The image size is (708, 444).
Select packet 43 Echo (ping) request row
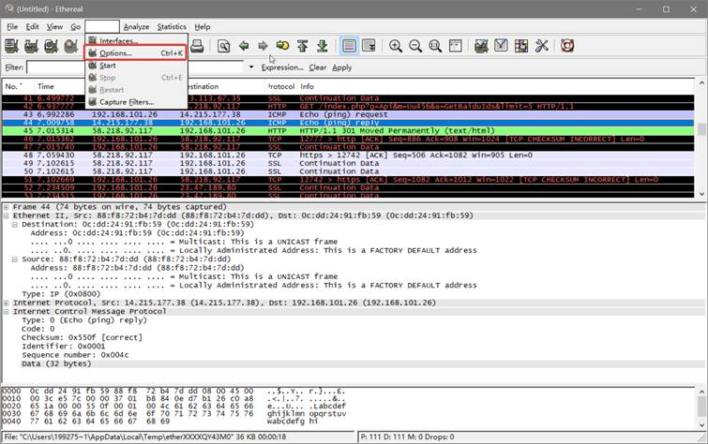348,114
